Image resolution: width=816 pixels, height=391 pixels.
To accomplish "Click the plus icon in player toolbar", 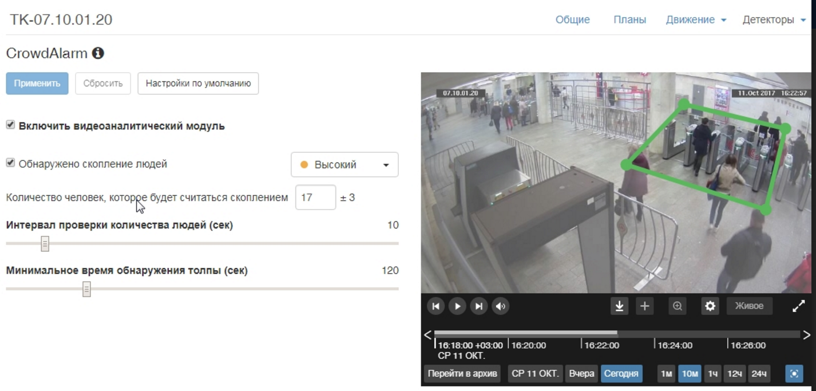I will [x=644, y=306].
